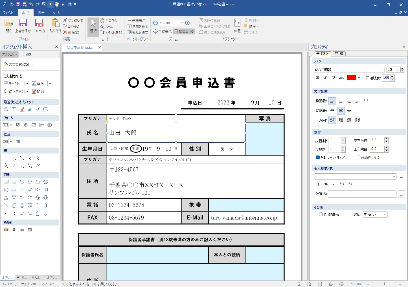The image size is (408, 287).
Task: Insert テキスト text object
Action: tap(11, 84)
